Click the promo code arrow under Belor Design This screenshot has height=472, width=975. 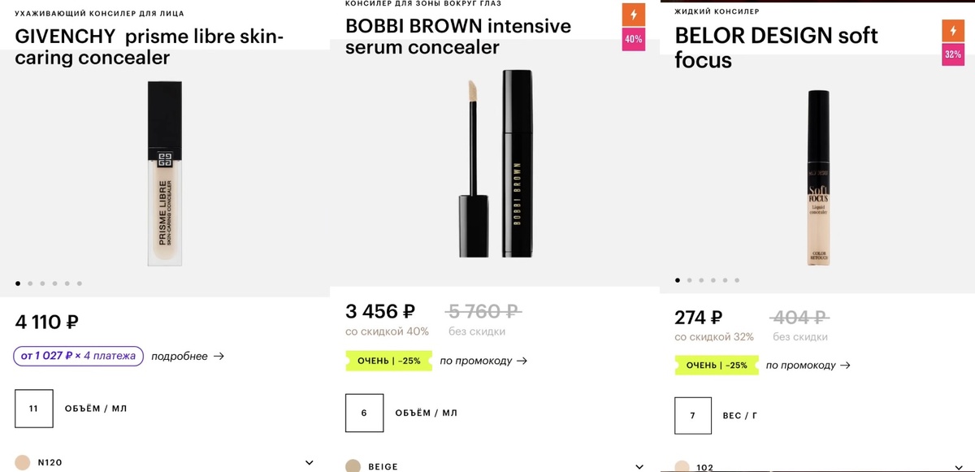click(845, 366)
